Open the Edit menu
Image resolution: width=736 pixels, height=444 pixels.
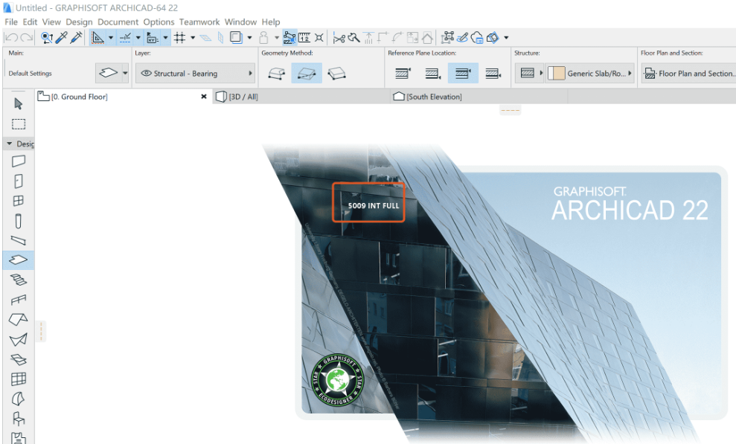coord(30,22)
